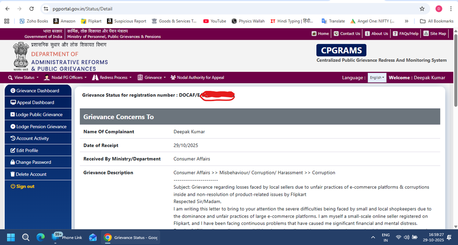
Task: Expand the Nodal PG Officers menu
Action: coord(65,77)
